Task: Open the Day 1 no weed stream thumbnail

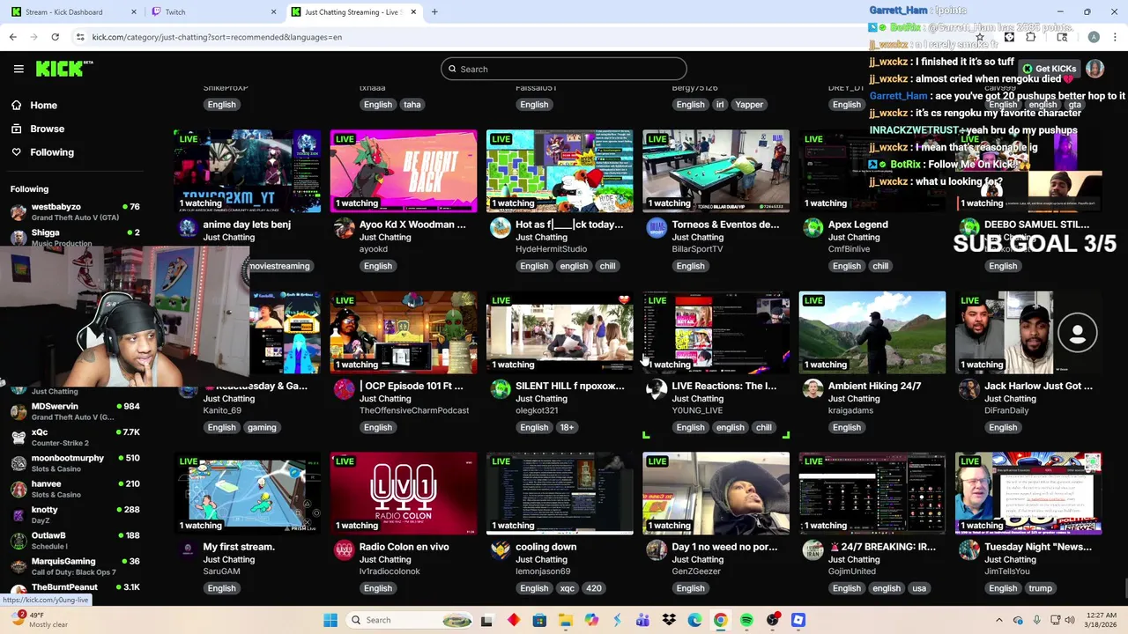Action: click(x=716, y=493)
